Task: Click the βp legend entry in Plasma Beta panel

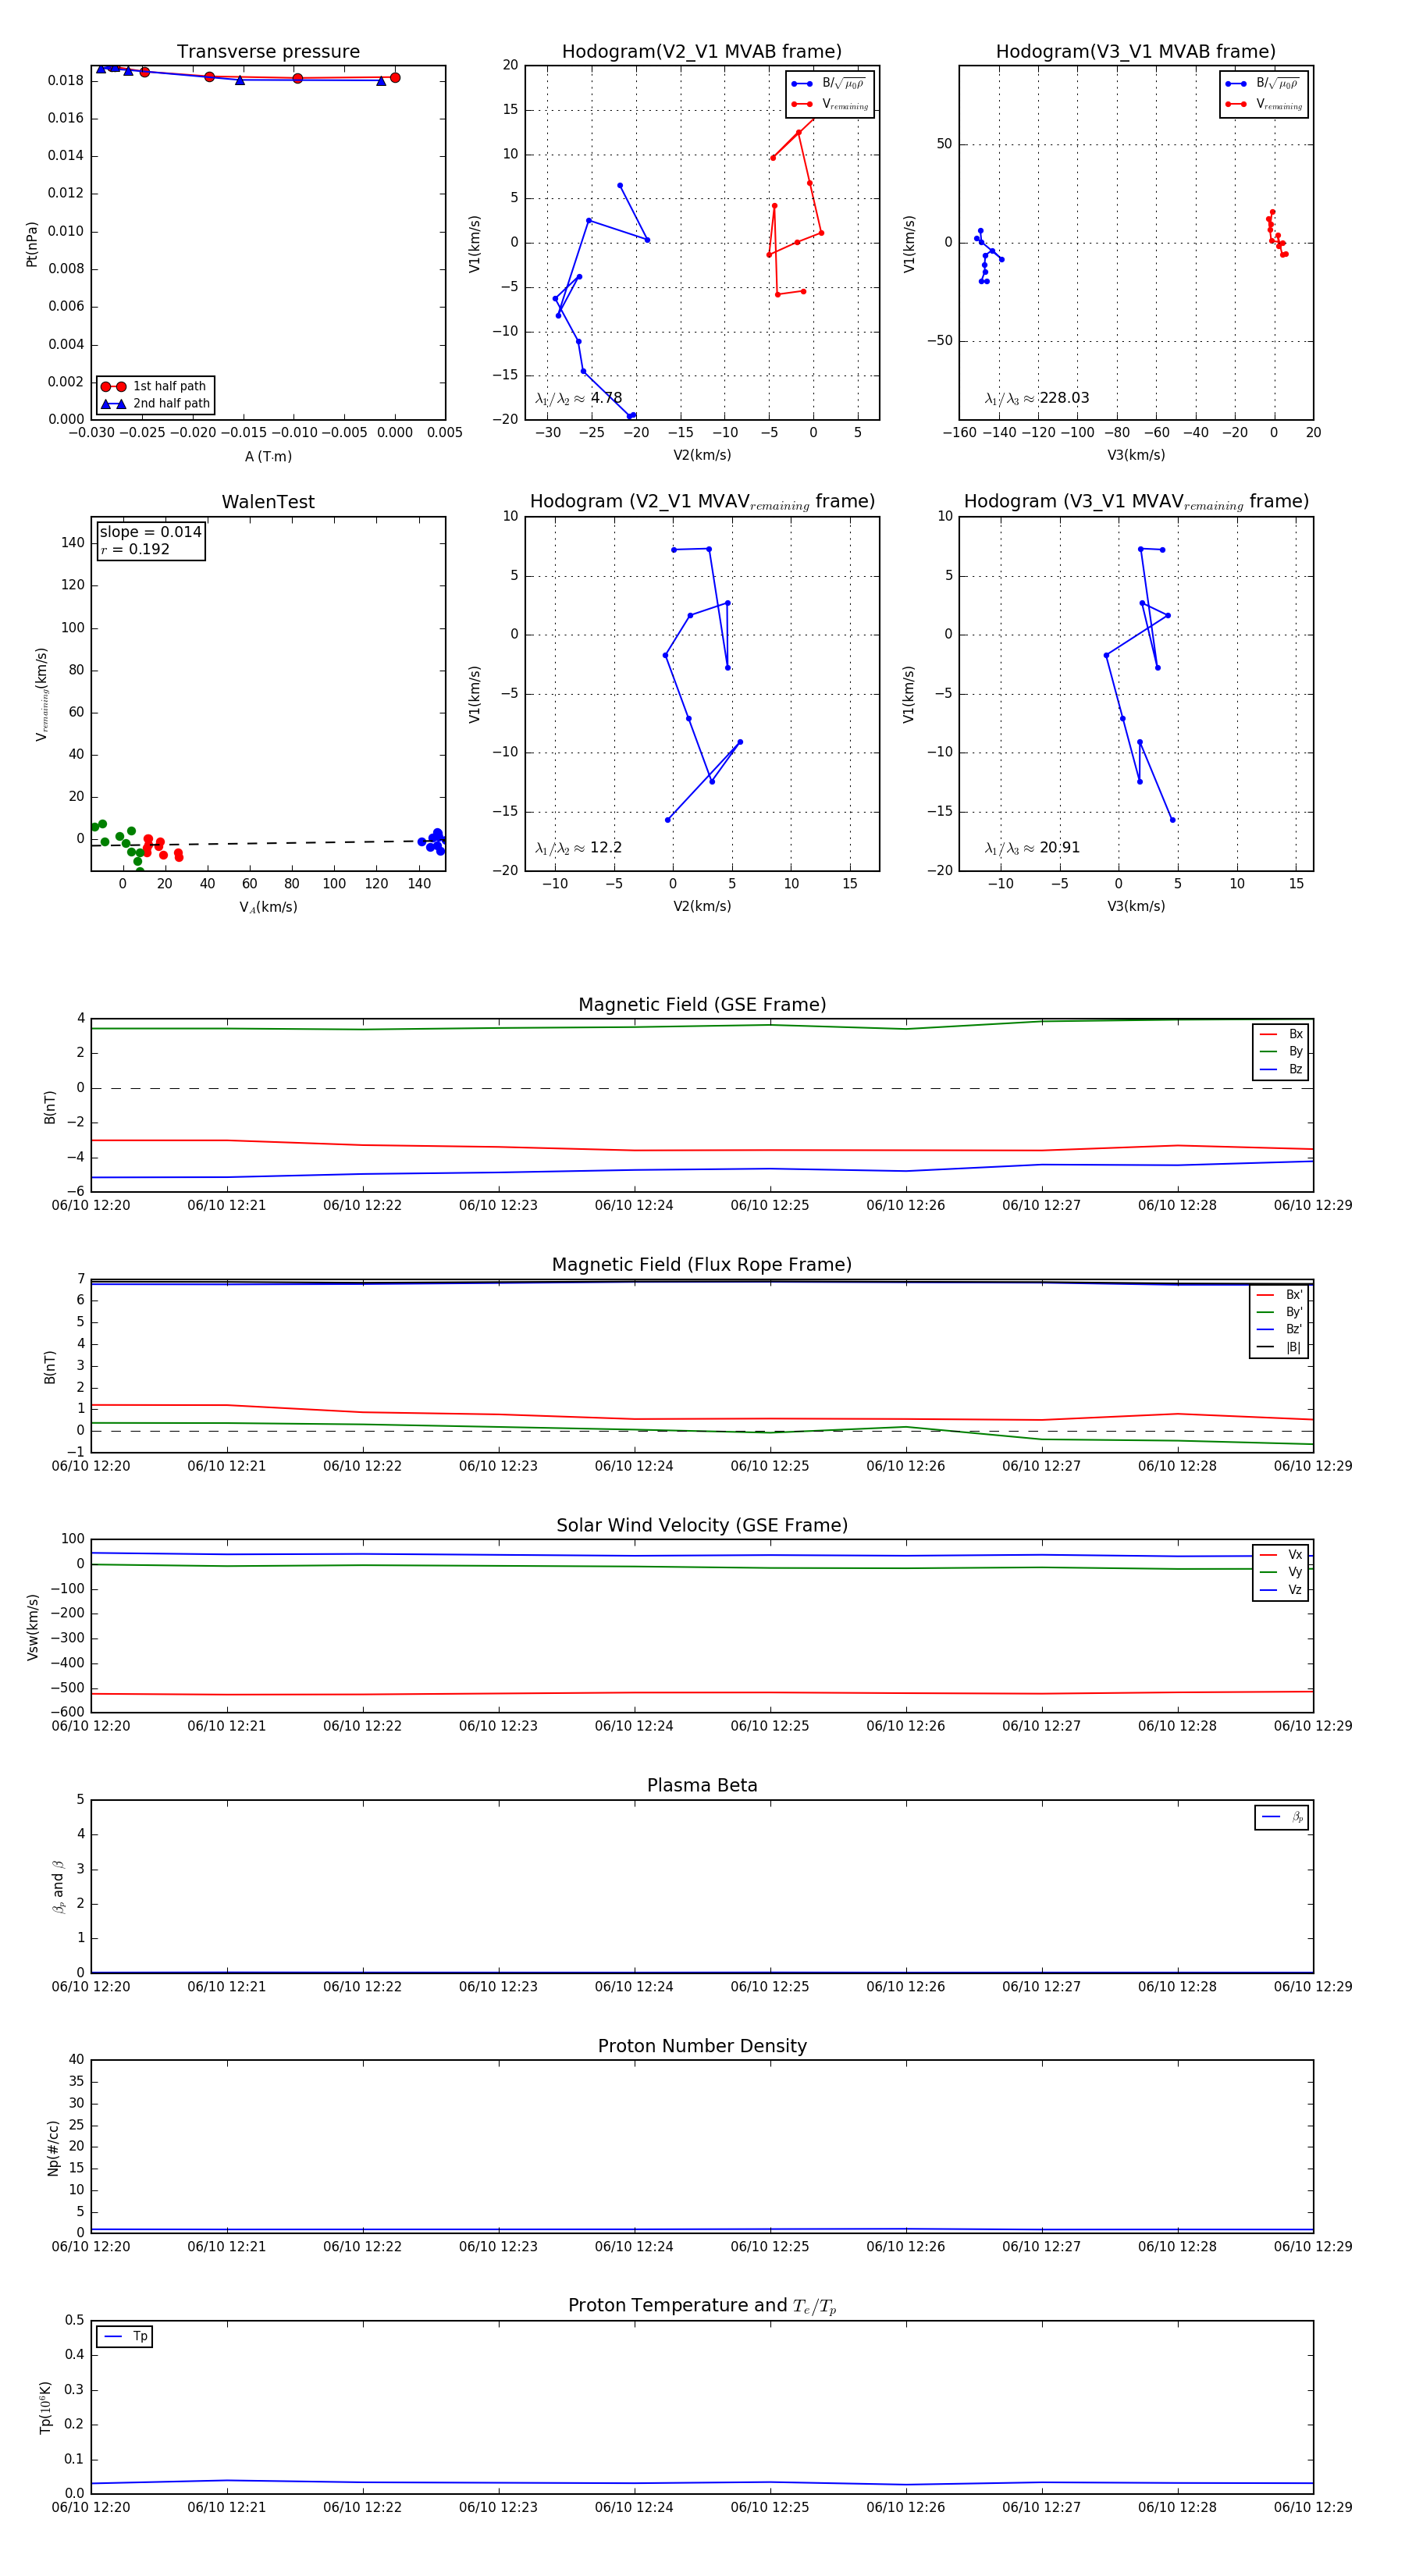Action: 1283,1817
